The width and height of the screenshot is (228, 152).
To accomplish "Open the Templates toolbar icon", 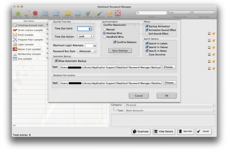I will click(x=88, y=13).
